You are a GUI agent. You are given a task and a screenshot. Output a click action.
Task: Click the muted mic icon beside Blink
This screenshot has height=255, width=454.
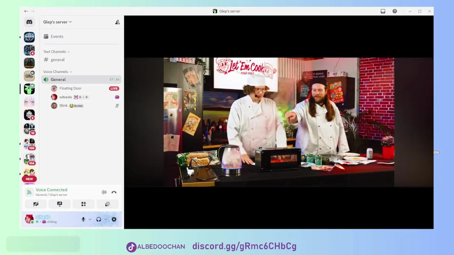117,106
